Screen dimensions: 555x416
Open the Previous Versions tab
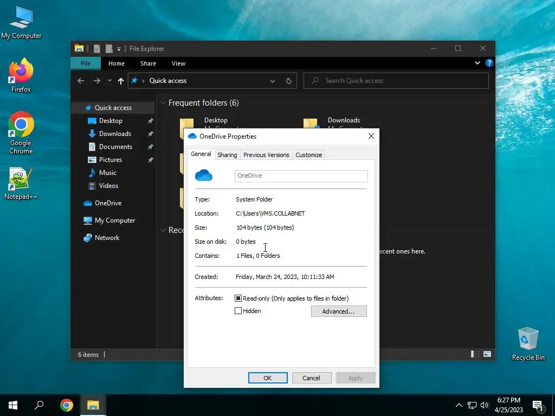[x=266, y=155]
